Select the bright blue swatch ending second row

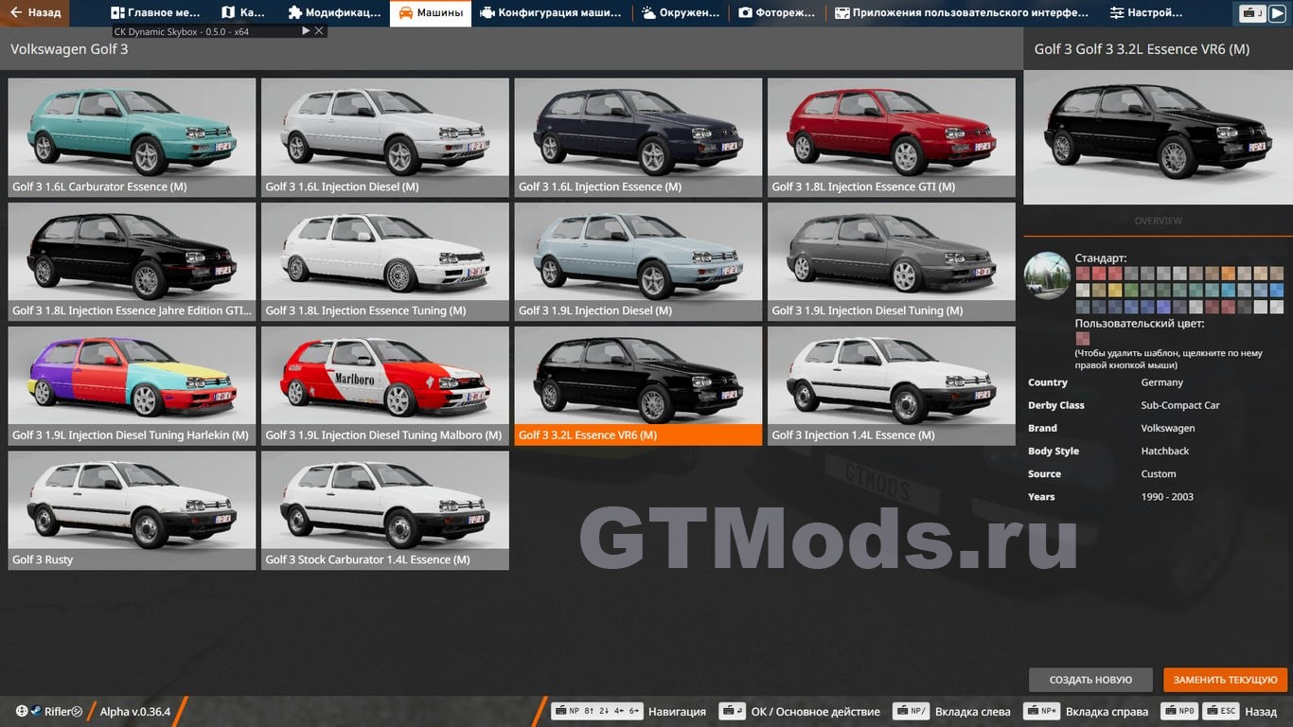tap(1277, 290)
